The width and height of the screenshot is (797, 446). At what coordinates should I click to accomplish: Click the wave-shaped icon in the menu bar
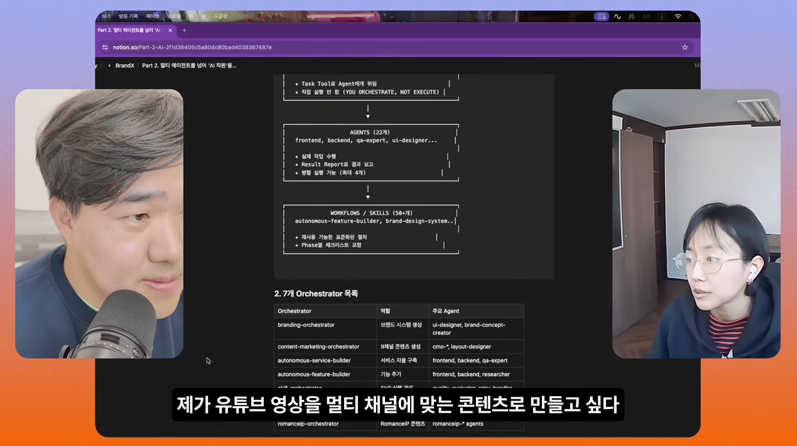tap(617, 16)
